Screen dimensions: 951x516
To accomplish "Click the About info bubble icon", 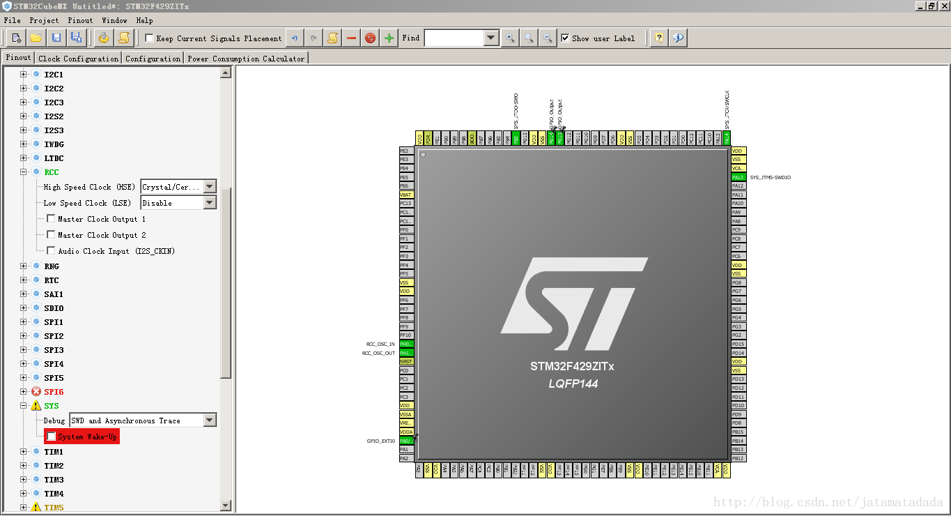I will click(679, 38).
